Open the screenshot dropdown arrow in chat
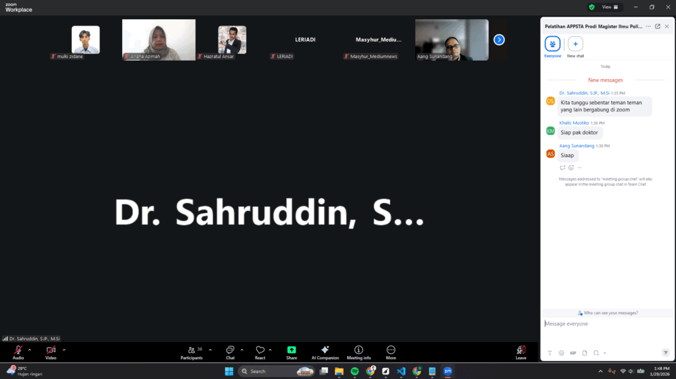Viewport: 676px width, 379px height. pos(605,353)
